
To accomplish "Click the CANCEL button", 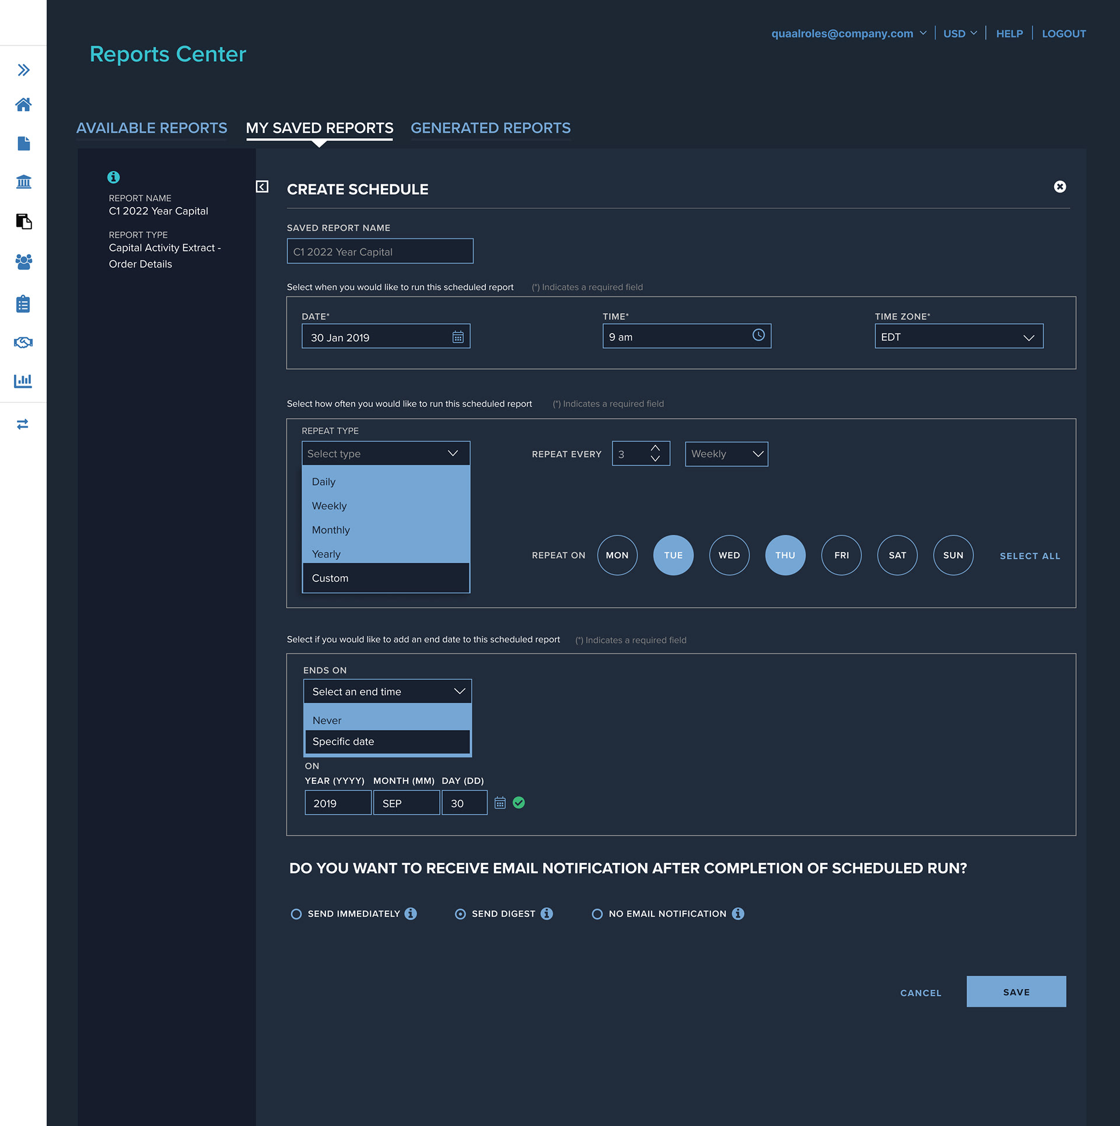I will (x=921, y=992).
